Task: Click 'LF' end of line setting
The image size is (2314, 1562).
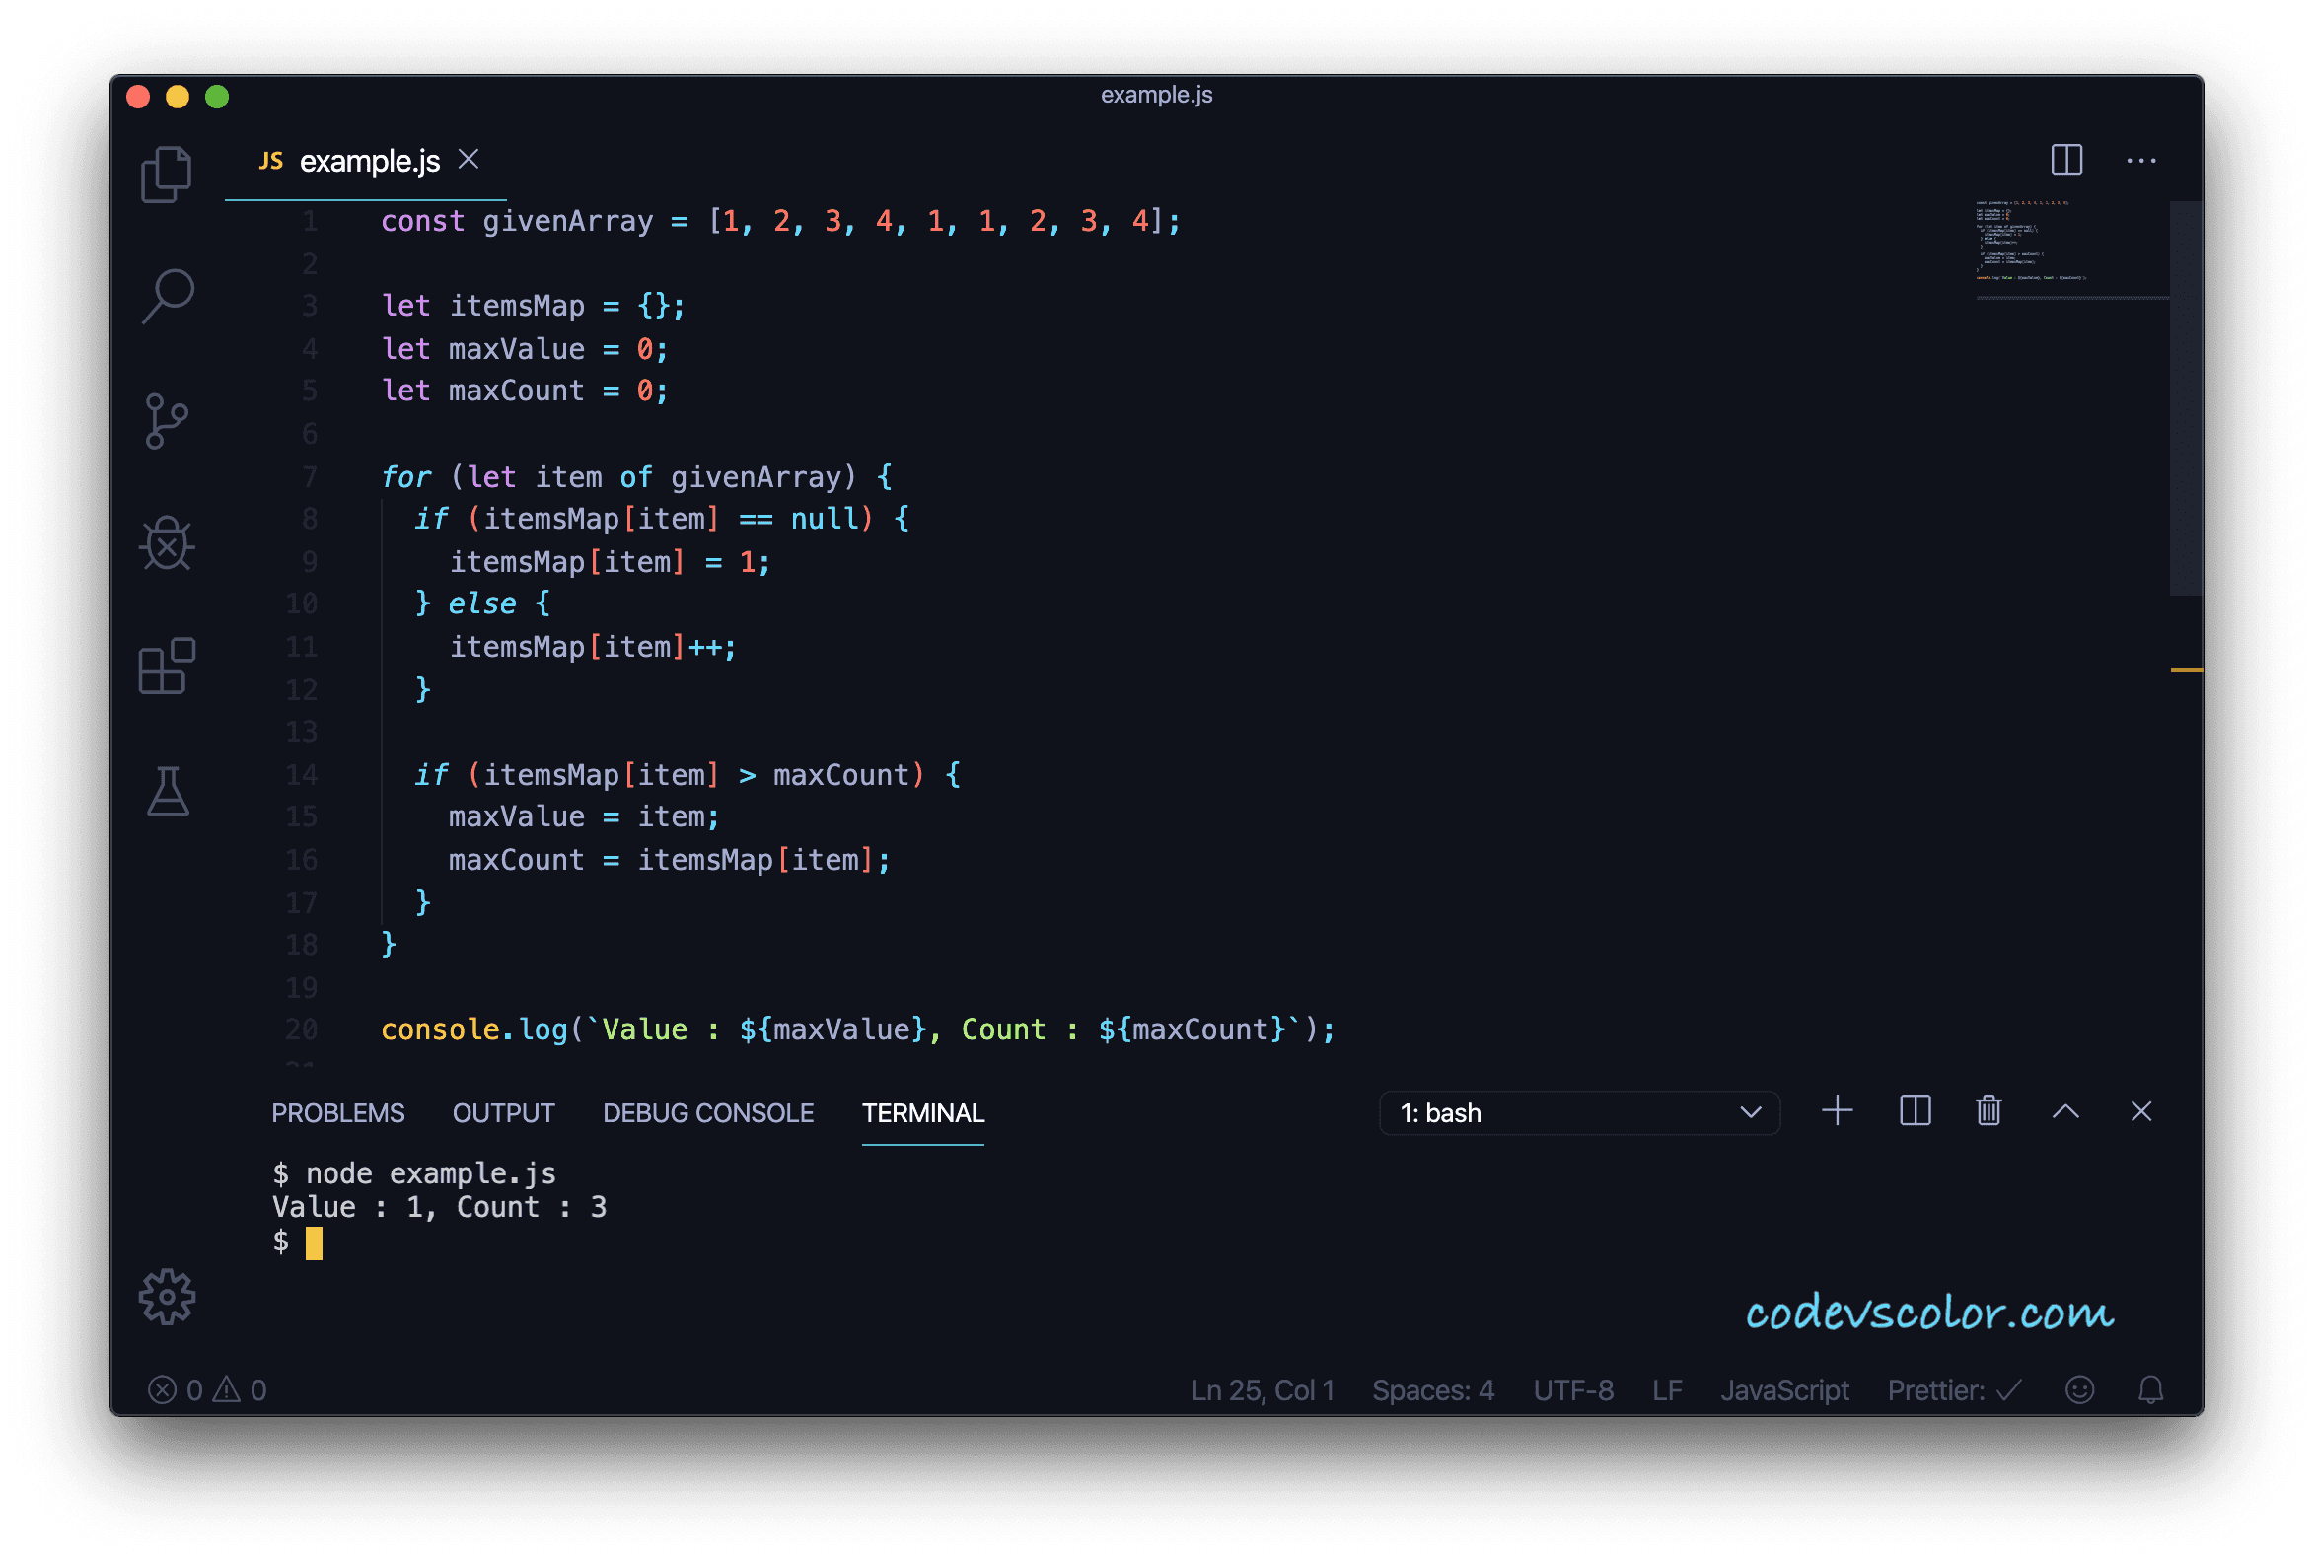Action: (x=1667, y=1390)
